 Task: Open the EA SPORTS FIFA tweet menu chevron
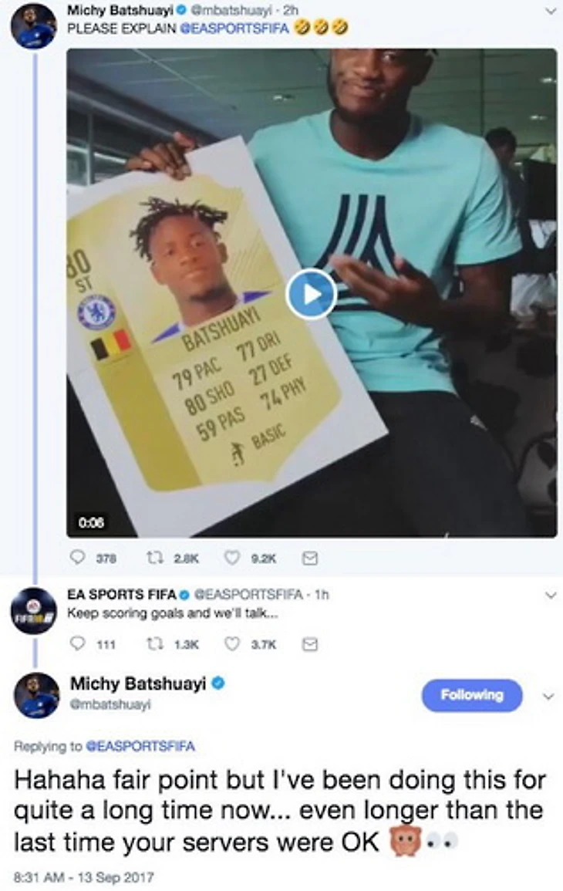click(550, 595)
